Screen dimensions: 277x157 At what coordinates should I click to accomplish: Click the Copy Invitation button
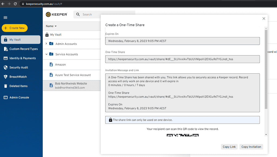251,147
